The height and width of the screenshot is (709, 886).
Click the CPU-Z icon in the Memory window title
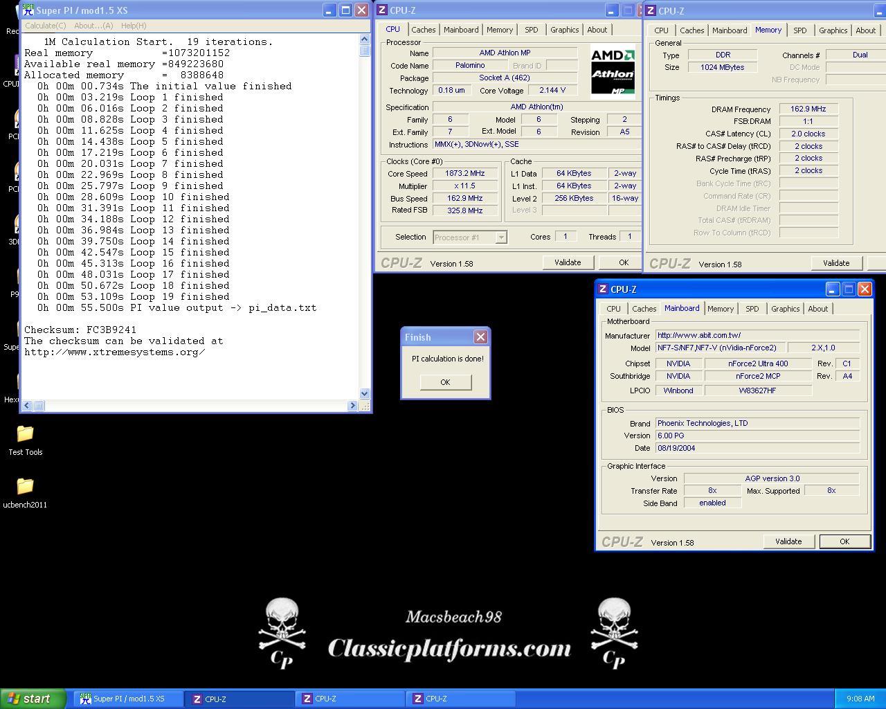pyautogui.click(x=651, y=11)
